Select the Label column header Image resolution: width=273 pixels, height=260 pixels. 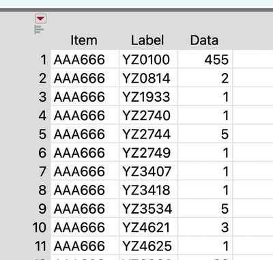[147, 40]
